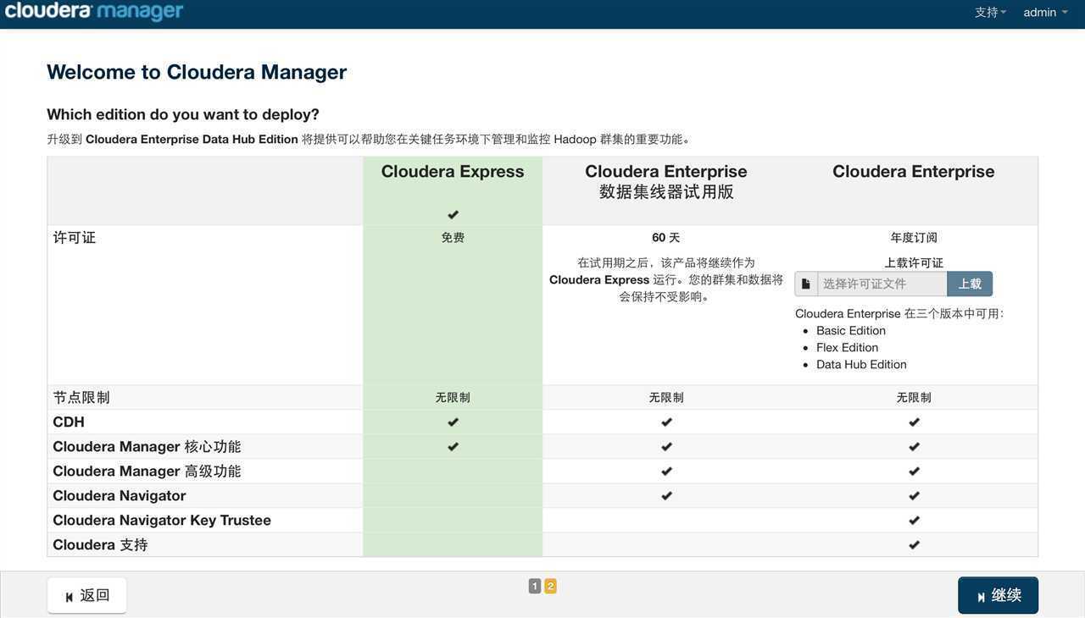This screenshot has height=618, width=1085.
Task: Click the 节点限制 row label
Action: click(81, 397)
